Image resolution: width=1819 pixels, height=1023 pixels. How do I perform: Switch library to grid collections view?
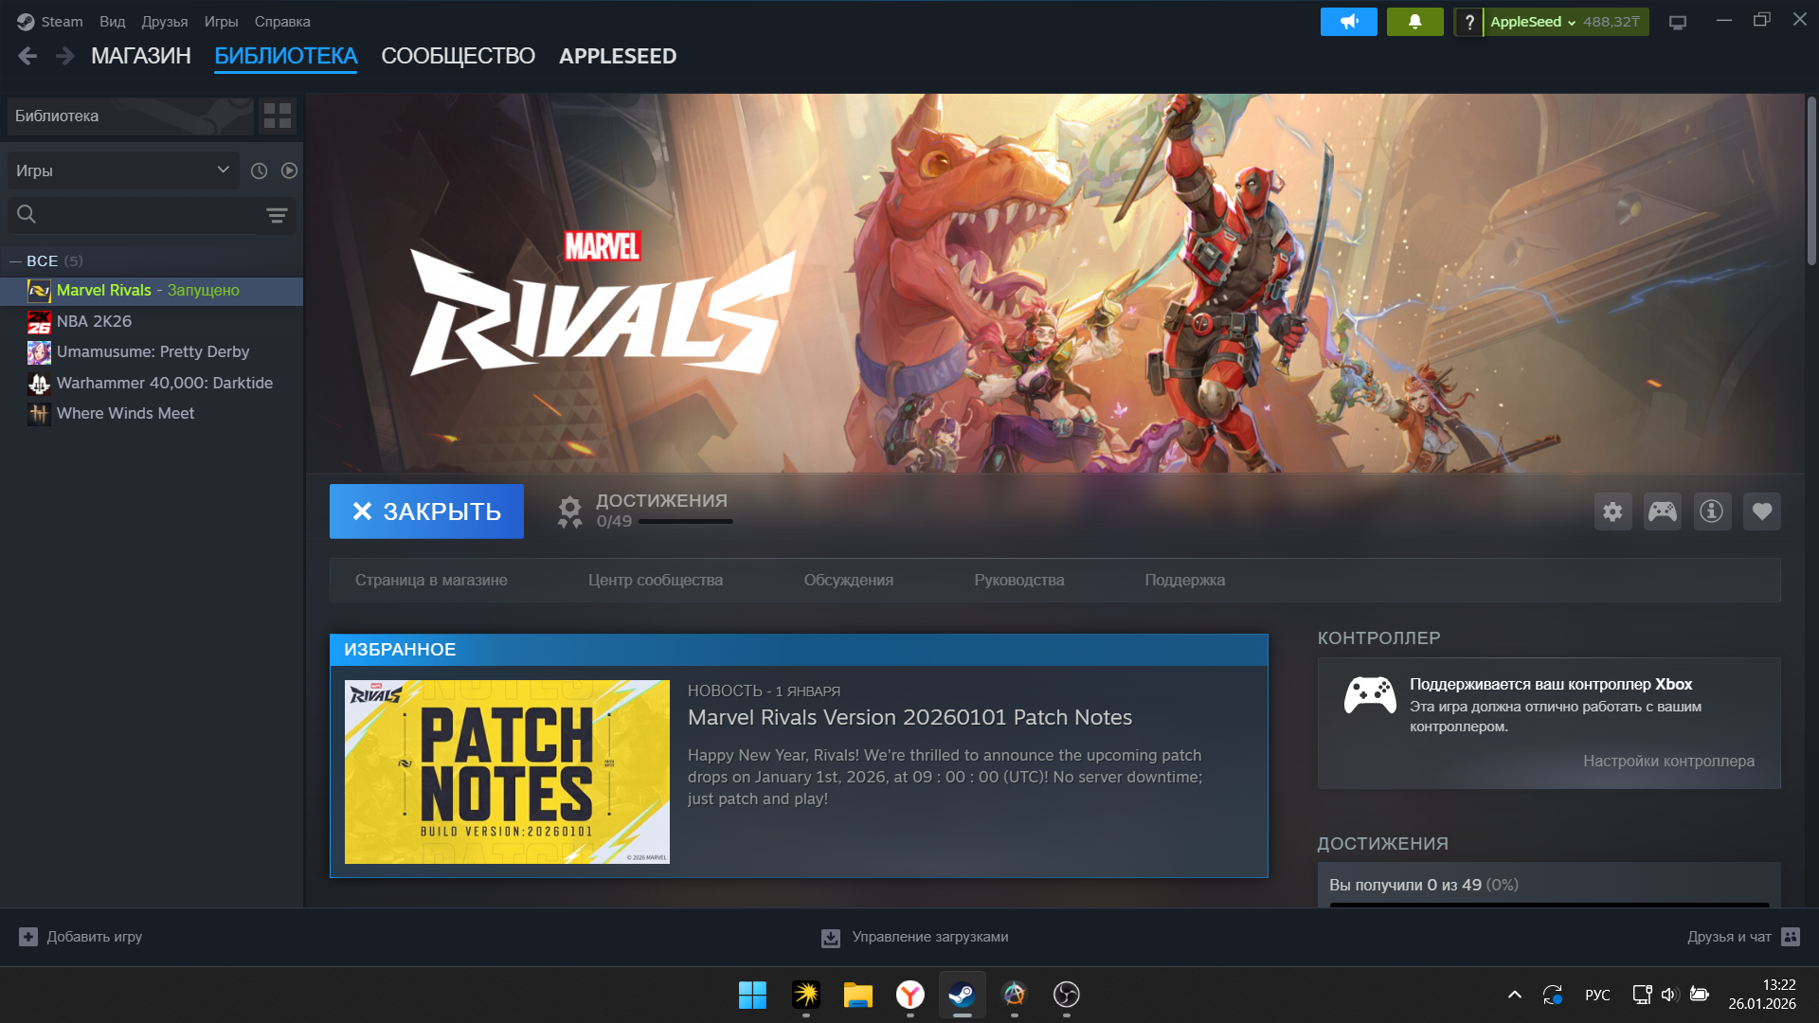(x=278, y=117)
